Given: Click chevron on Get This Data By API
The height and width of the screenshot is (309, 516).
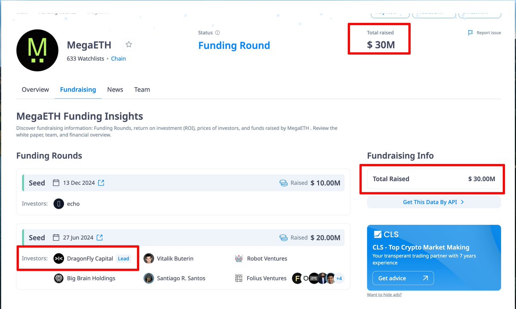Looking at the screenshot, I should (x=462, y=202).
